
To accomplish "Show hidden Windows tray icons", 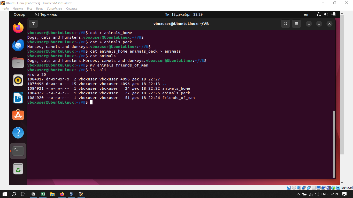I will (x=298, y=194).
